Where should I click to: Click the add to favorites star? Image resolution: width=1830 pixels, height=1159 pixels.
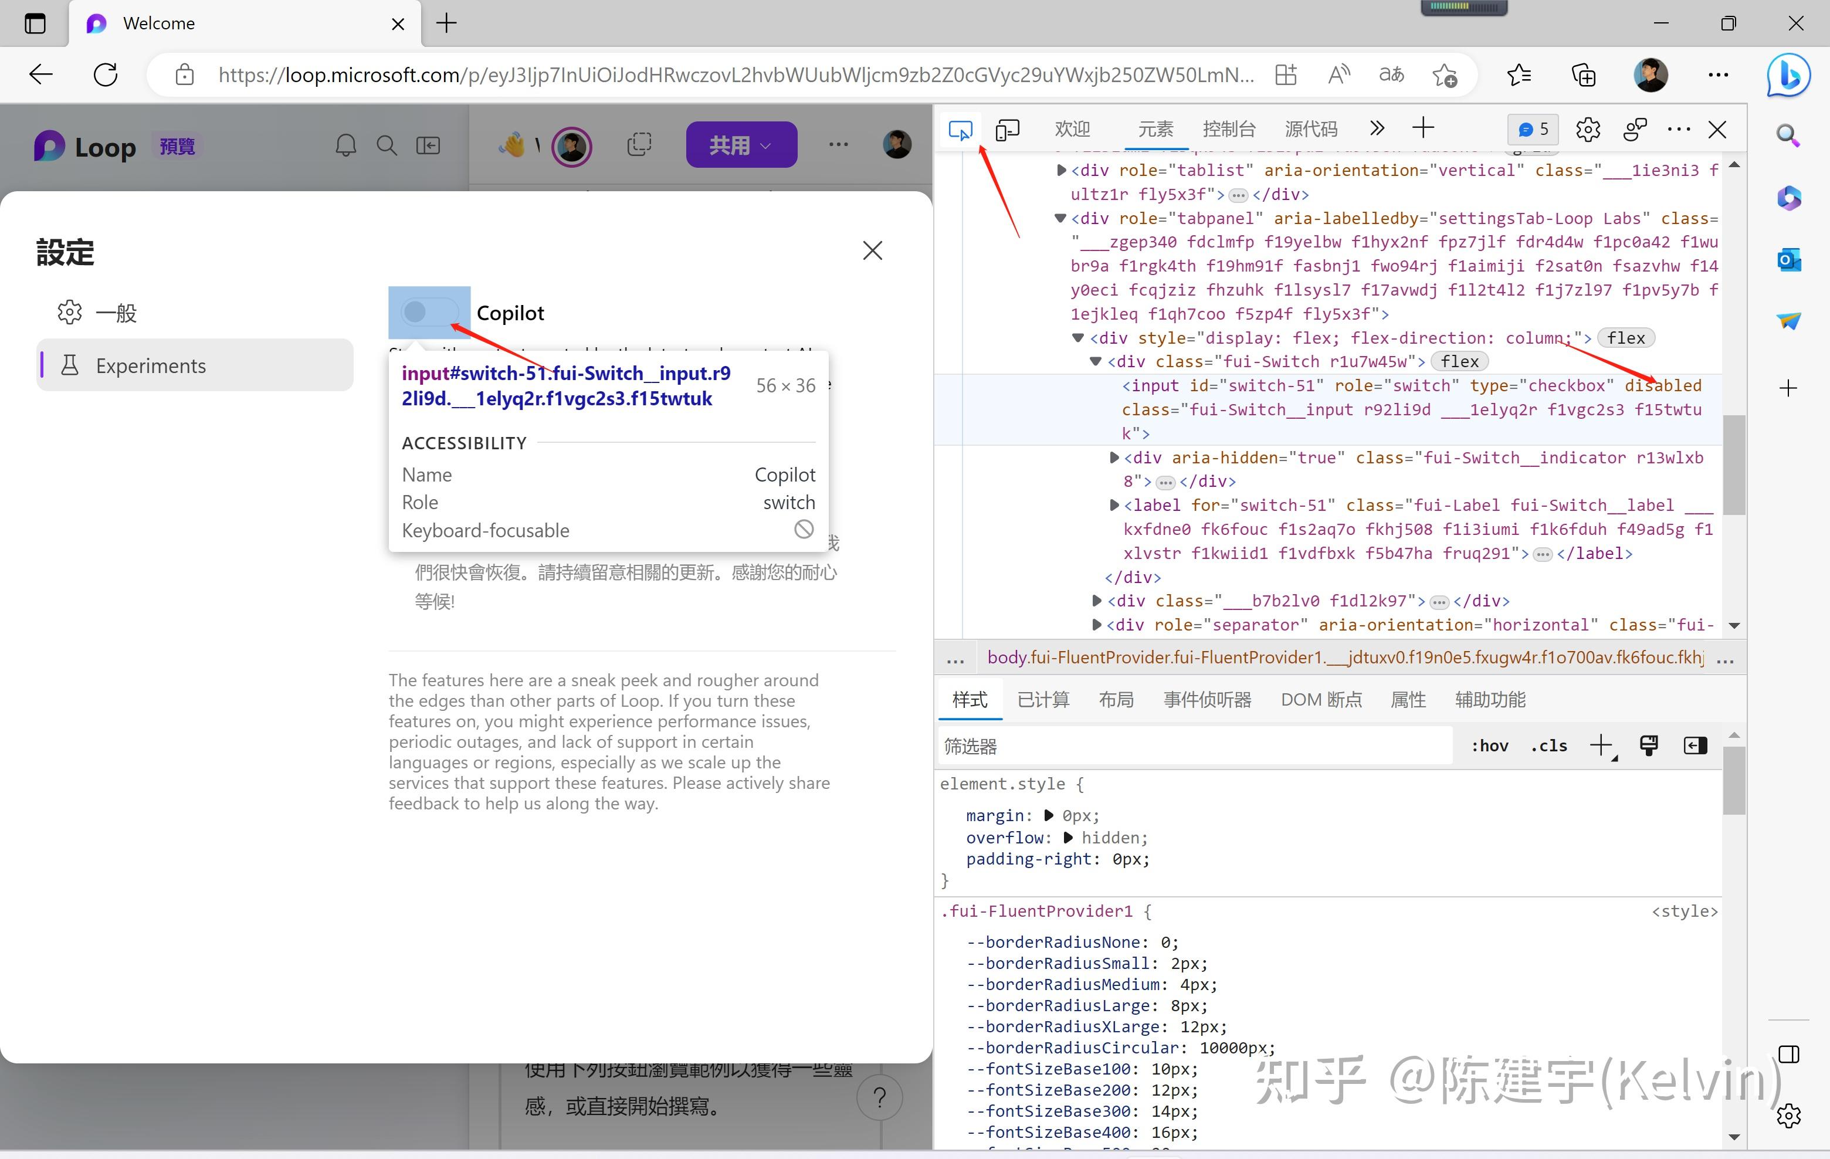pyautogui.click(x=1444, y=75)
